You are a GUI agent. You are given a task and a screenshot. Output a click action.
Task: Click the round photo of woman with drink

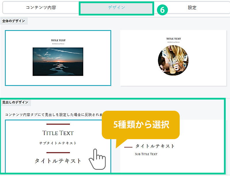point(173,61)
